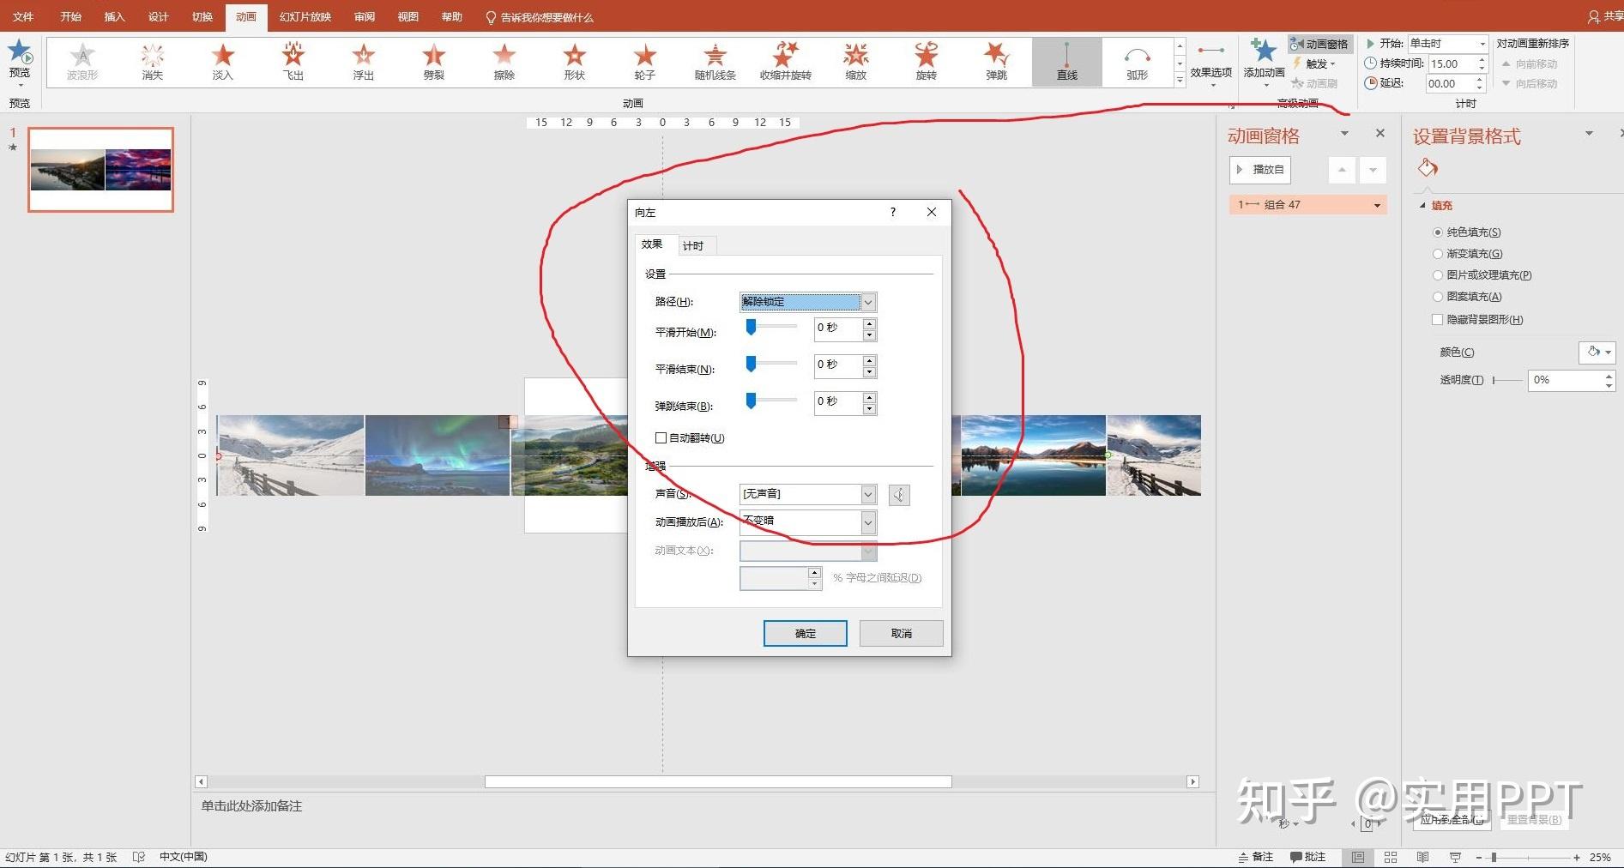Enable the 自动翻转 (Auto-reverse) checkbox
Image resolution: width=1624 pixels, height=868 pixels.
(x=661, y=438)
